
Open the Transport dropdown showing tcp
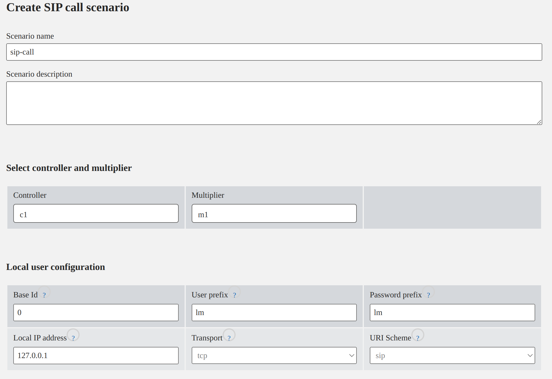point(274,355)
